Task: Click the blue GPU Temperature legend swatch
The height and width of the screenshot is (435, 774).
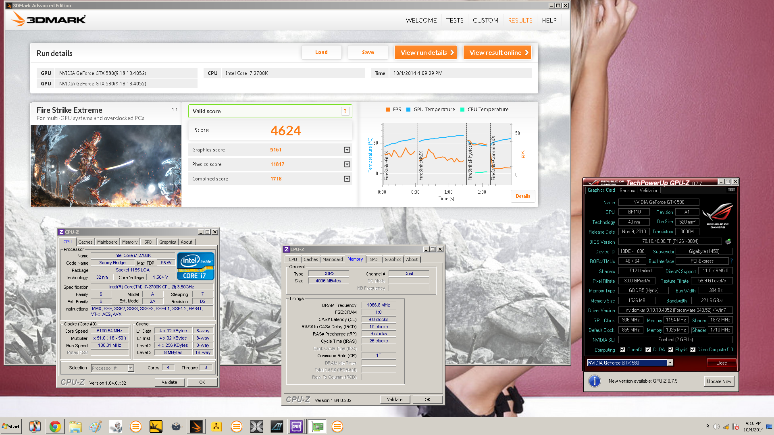Action: tap(408, 110)
